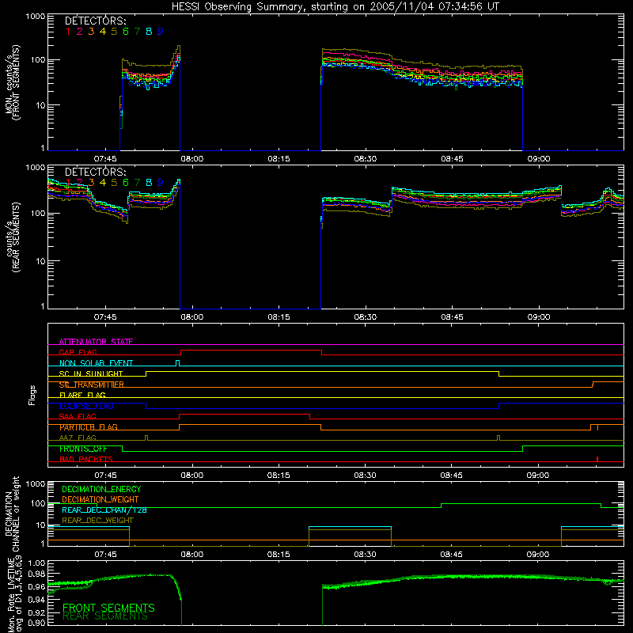
Task: Select blue detector 9 in front segments legend
Action: pyautogui.click(x=161, y=32)
